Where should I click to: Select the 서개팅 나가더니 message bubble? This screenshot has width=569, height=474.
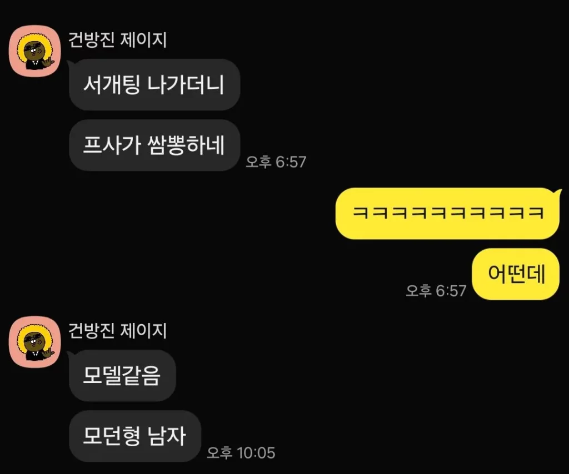tap(154, 85)
